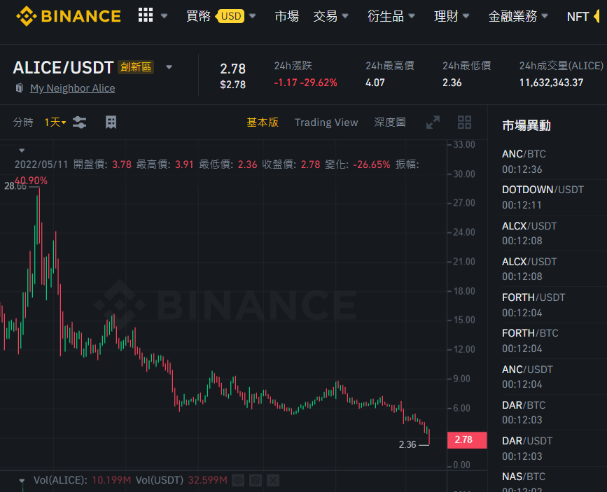The image size is (607, 492).
Task: Click the 28.66 high marker on chart
Action: [15, 186]
